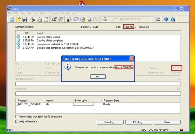Click the Print Log button
Image resolution: width=195 pixels, height=134 pixels.
pos(139,122)
